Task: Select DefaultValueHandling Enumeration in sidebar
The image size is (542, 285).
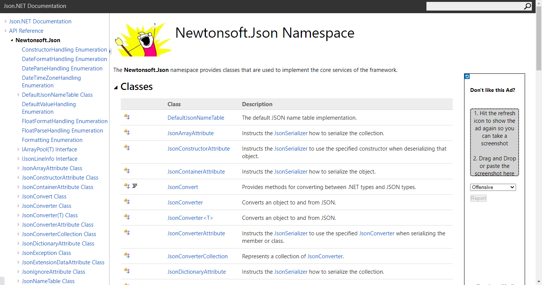Action: tap(49, 108)
